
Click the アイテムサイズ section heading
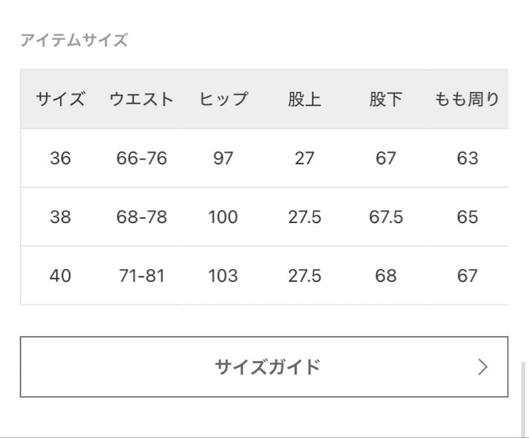(x=74, y=40)
